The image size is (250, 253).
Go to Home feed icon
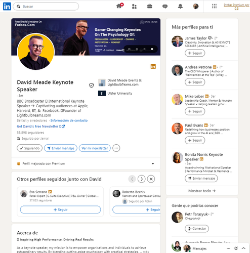pyautogui.click(x=119, y=6)
